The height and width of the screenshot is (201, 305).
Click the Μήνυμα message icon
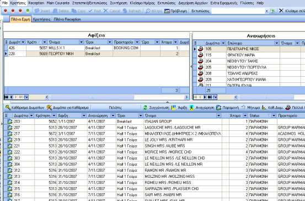click(243, 108)
